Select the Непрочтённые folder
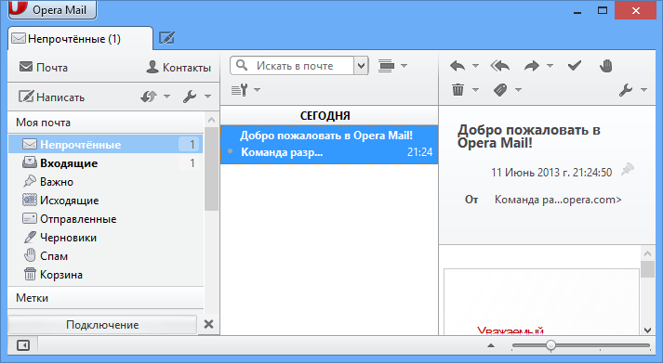663x363 pixels. (x=106, y=144)
